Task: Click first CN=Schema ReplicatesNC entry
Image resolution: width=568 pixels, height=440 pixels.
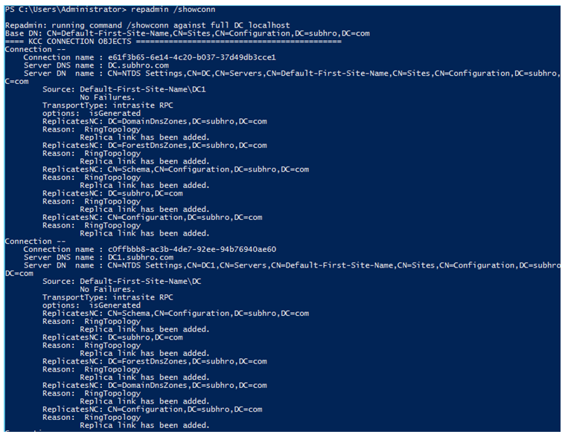Action: (x=176, y=169)
